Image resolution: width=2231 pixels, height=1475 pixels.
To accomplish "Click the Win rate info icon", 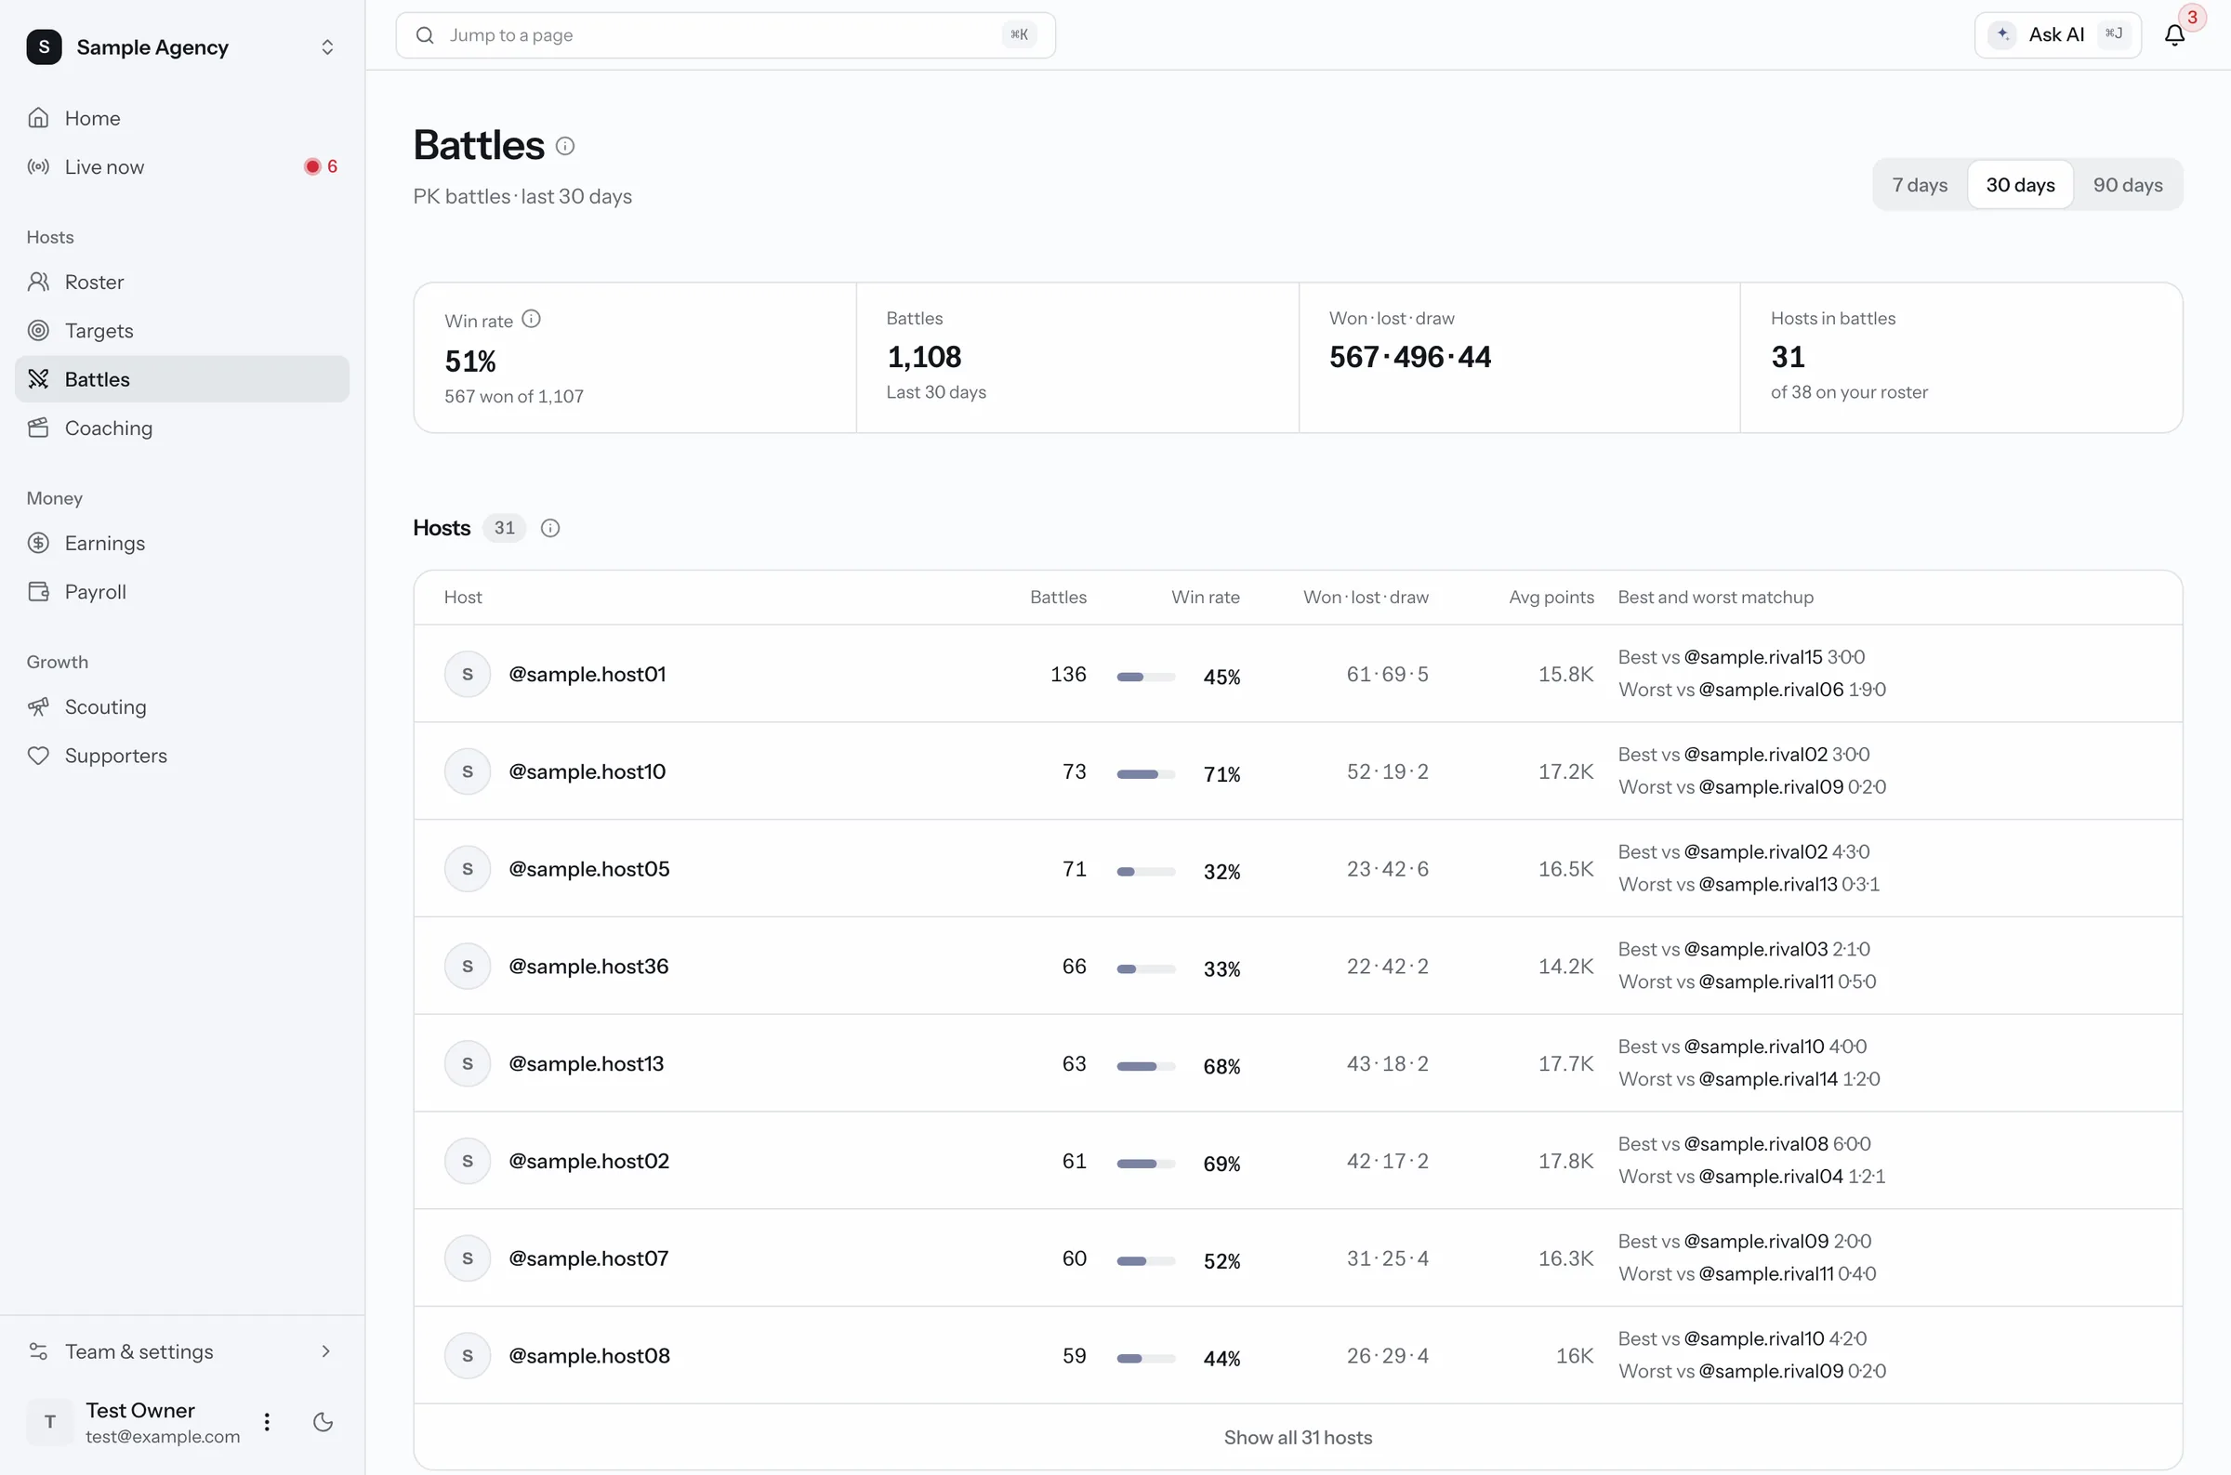I will click(x=532, y=319).
